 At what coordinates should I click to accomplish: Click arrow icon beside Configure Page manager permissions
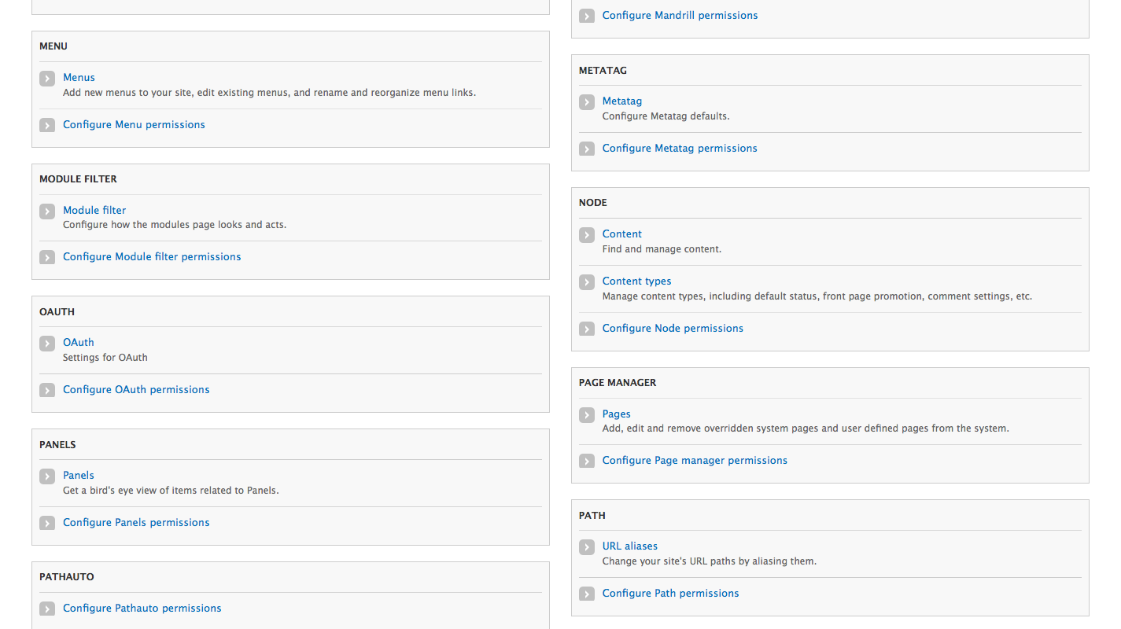pyautogui.click(x=587, y=461)
